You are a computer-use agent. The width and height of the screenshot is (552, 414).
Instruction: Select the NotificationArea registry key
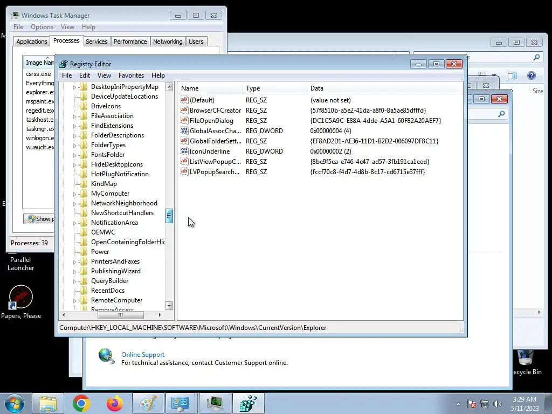[114, 223]
